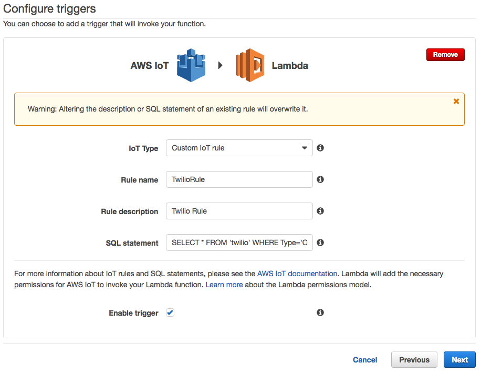Focus the Rule name field containing TwilioRule
Image resolution: width=481 pixels, height=373 pixels.
click(239, 179)
